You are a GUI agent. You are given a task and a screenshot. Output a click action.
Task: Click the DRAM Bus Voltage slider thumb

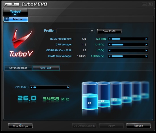click(x=117, y=56)
